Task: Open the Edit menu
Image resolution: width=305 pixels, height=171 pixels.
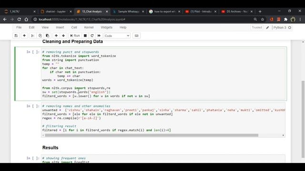Action: pyautogui.click(x=31, y=28)
